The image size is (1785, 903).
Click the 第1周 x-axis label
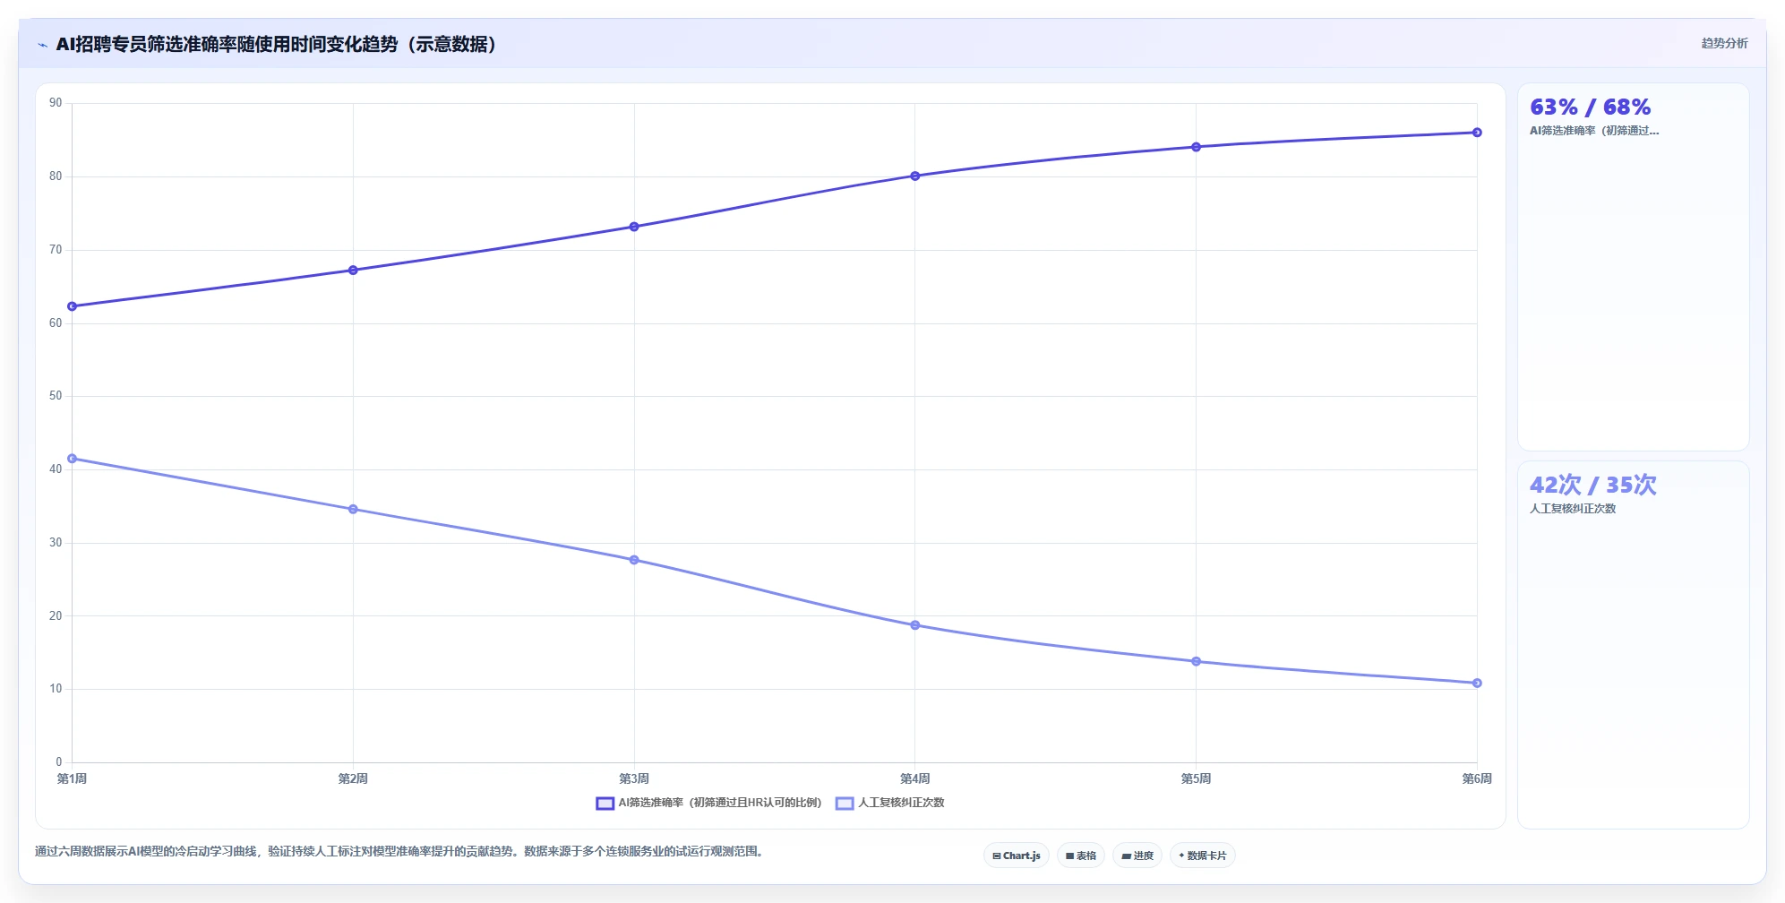[72, 778]
